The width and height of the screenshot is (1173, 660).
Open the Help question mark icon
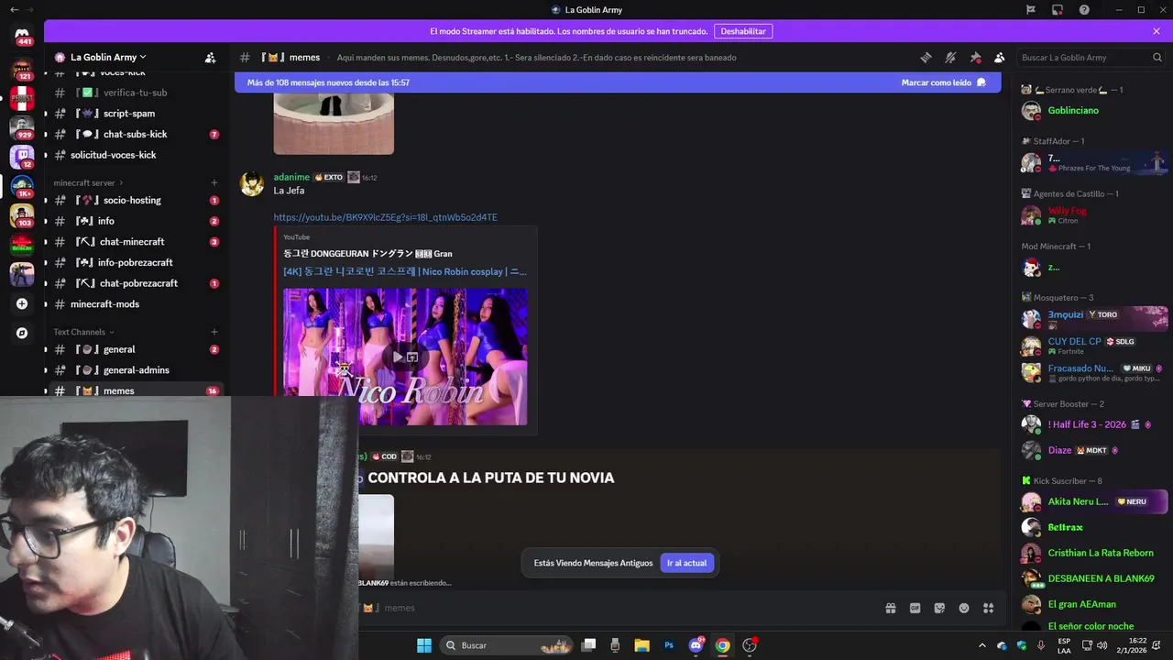(x=1084, y=10)
